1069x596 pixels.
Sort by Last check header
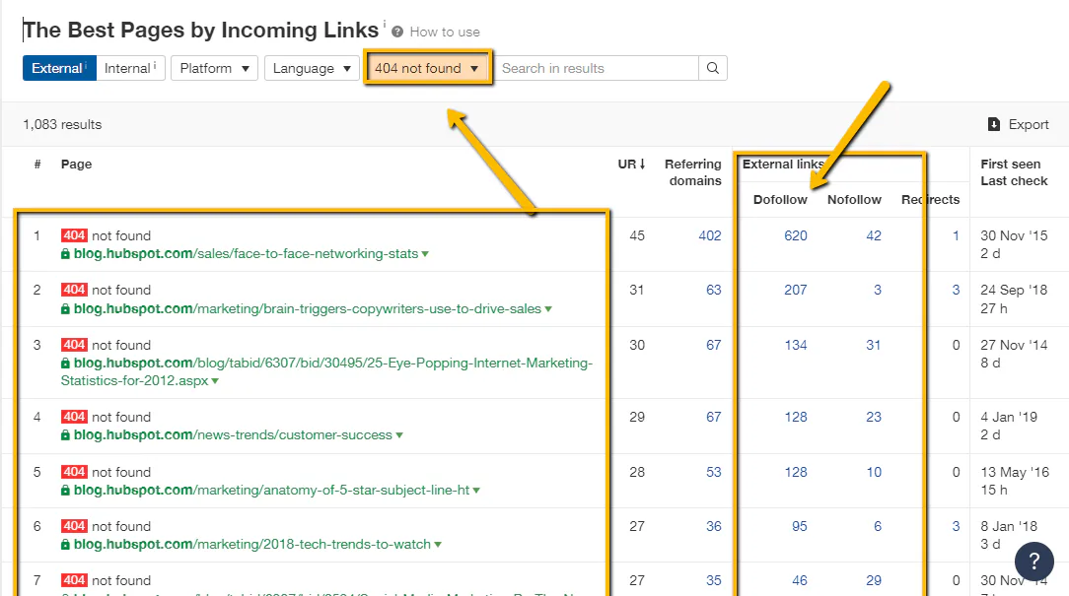(x=1014, y=181)
